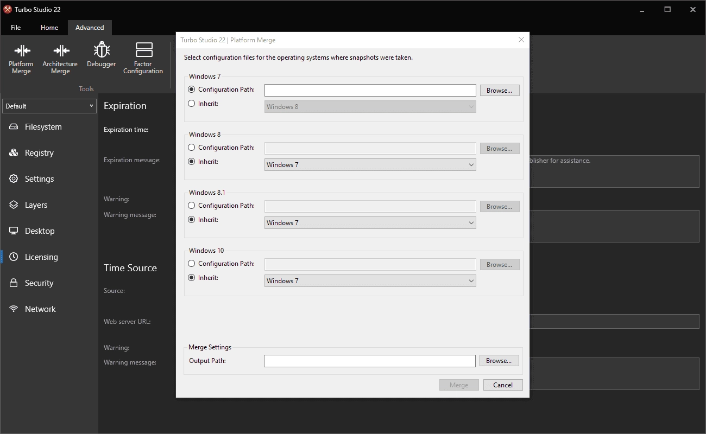
Task: Open the File menu
Action: (16, 28)
